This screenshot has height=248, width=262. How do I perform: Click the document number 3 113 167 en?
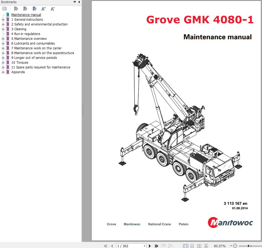[x=235, y=203]
